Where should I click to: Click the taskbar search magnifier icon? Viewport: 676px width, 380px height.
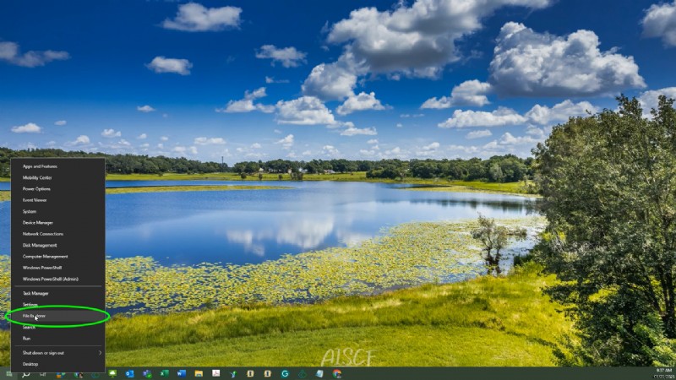pyautogui.click(x=26, y=373)
